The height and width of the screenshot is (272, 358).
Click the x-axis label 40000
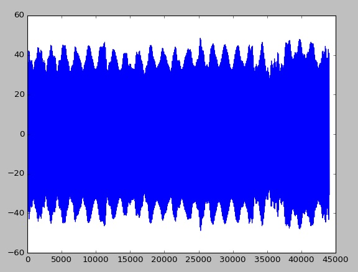(301, 260)
